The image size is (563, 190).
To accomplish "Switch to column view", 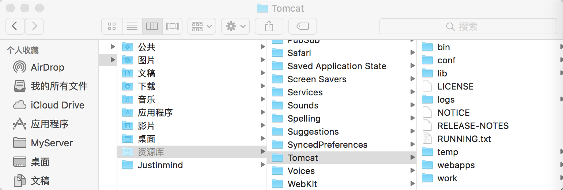I will 152,26.
